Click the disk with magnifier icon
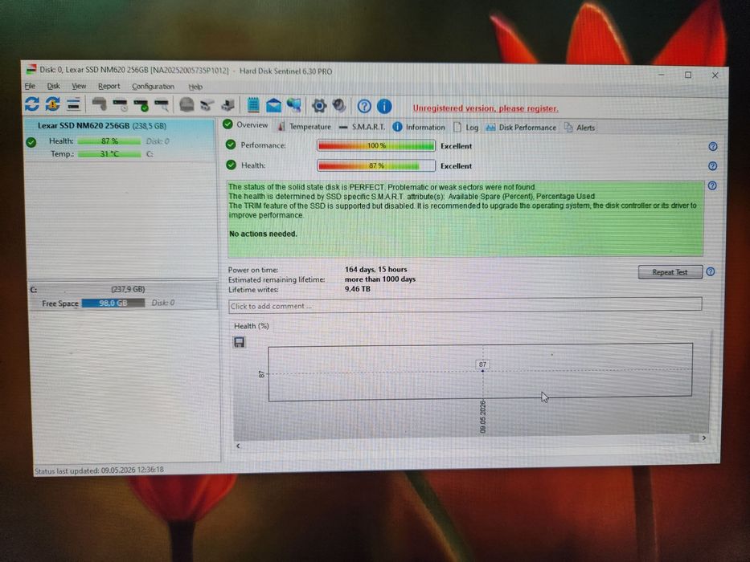Viewport: 750px width, 562px height. tap(162, 104)
